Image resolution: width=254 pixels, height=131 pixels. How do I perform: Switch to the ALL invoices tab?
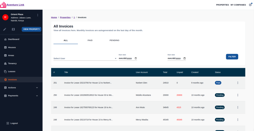click(x=66, y=40)
